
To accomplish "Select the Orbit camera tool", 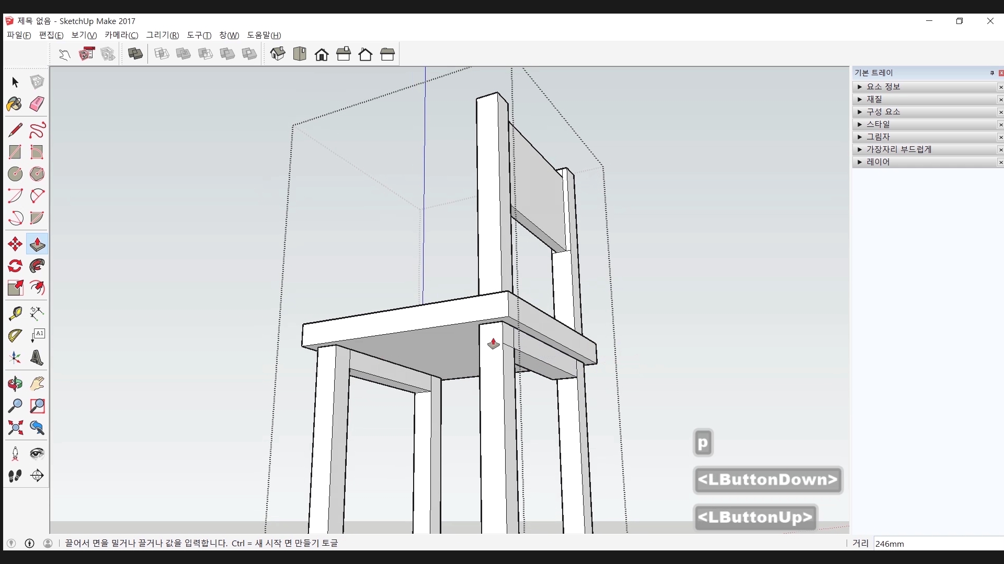I will [15, 384].
